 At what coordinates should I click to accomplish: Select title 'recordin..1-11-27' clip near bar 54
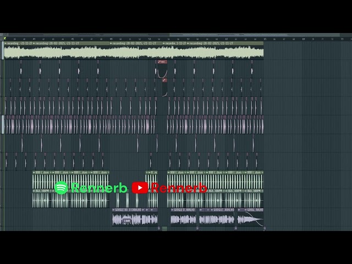175,43
